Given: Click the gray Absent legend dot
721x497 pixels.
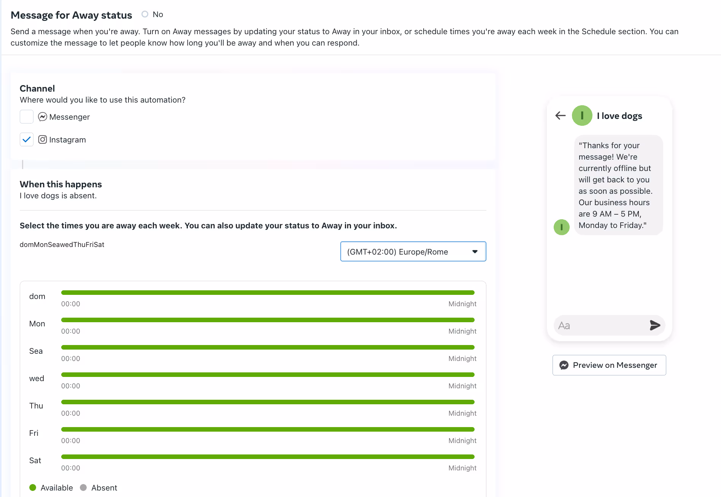Looking at the screenshot, I should 84,487.
